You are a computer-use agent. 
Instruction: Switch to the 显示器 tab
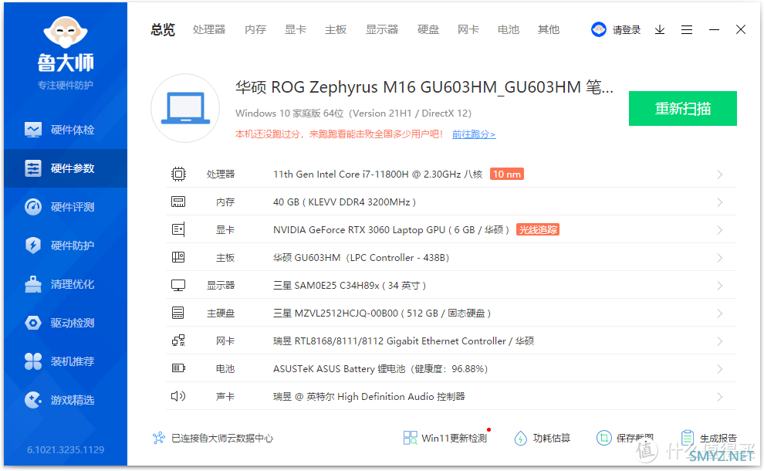tap(382, 30)
